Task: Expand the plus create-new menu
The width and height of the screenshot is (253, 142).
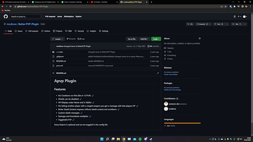Action: coord(239,16)
